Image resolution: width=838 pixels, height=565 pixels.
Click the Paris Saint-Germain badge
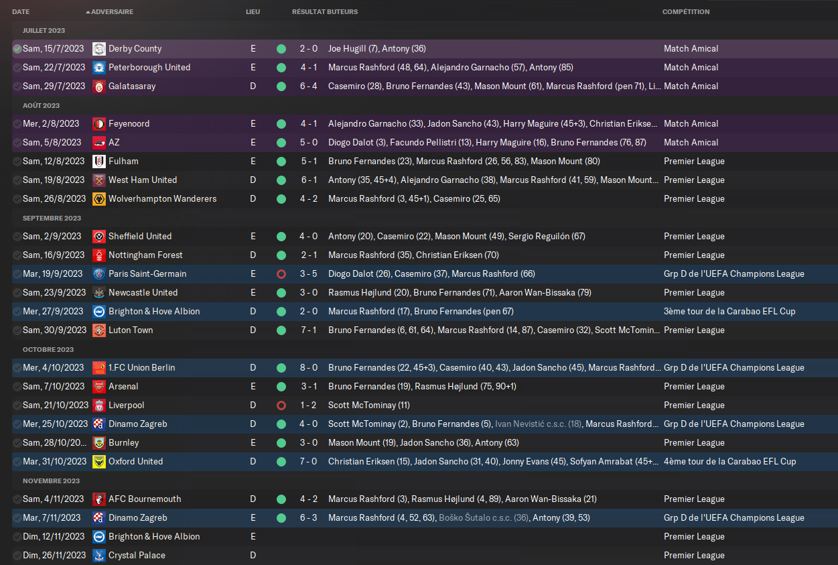(99, 274)
